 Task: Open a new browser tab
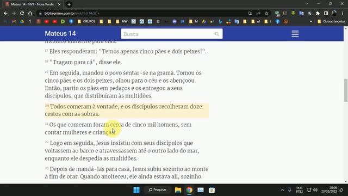point(69,4)
